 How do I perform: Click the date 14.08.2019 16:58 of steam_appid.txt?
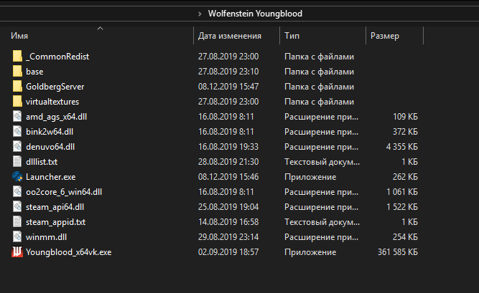pos(228,222)
